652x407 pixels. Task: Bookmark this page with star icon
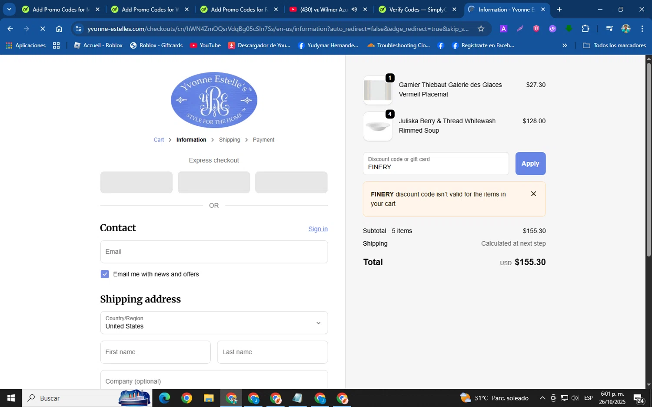click(481, 29)
